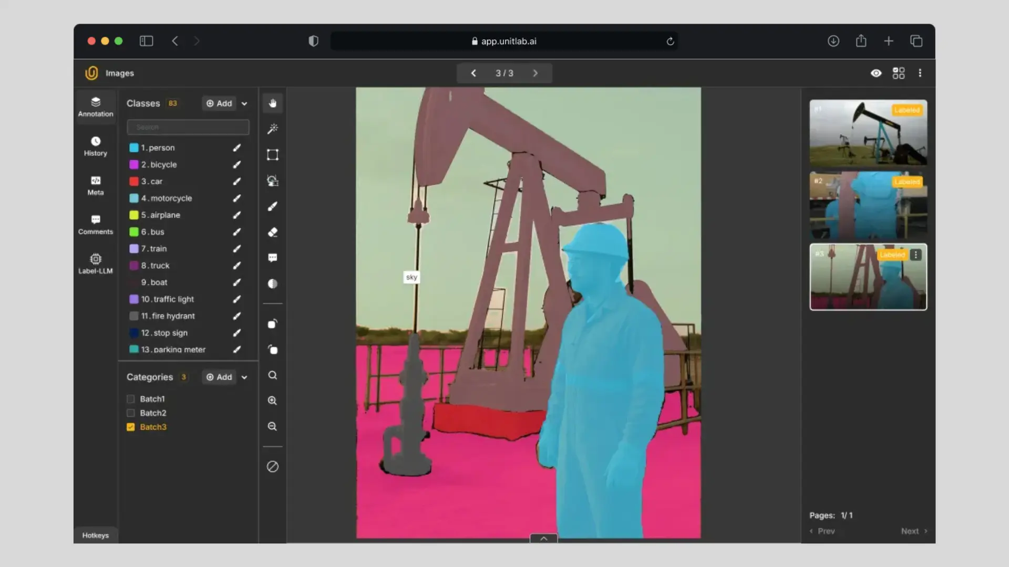1009x567 pixels.
Task: Select the brush tool
Action: (272, 206)
